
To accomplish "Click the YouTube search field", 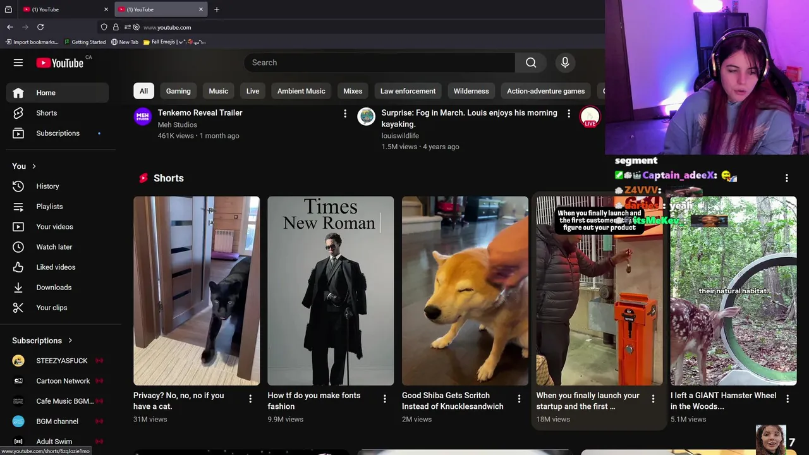I will [x=379, y=63].
